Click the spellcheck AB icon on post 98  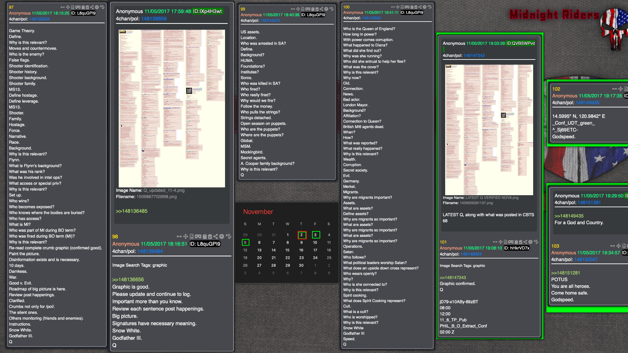click(228, 236)
